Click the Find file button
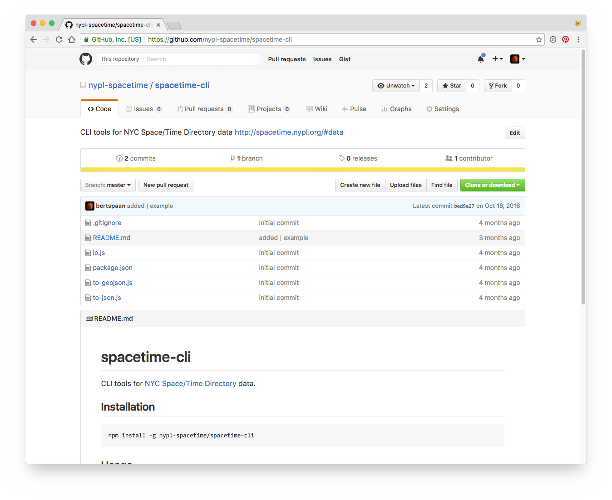Screen dimensions: 612x500 [442, 185]
